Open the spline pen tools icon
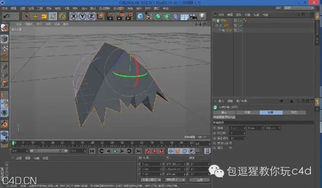Image resolution: width=322 pixels, height=188 pixels. (x=149, y=16)
